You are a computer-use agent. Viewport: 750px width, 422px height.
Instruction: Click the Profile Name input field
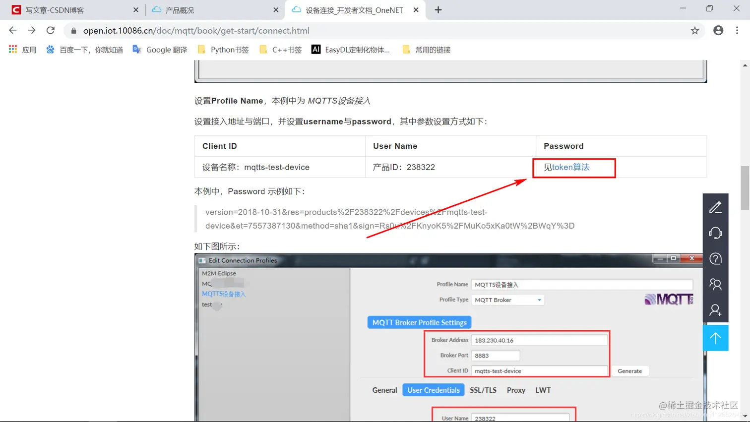[x=582, y=285]
